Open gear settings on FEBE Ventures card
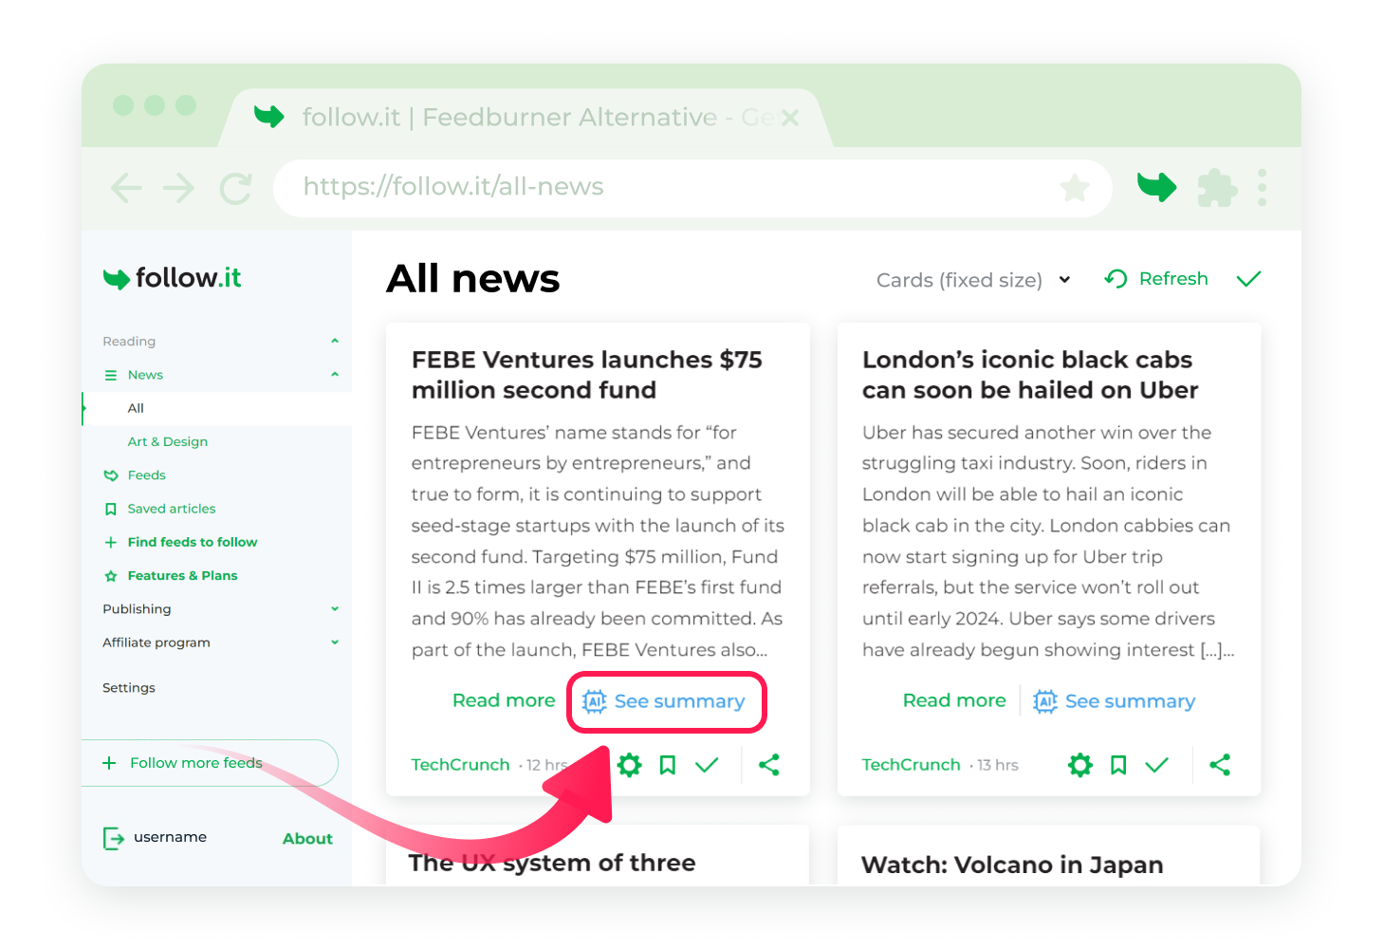The height and width of the screenshot is (949, 1383). coord(629,765)
